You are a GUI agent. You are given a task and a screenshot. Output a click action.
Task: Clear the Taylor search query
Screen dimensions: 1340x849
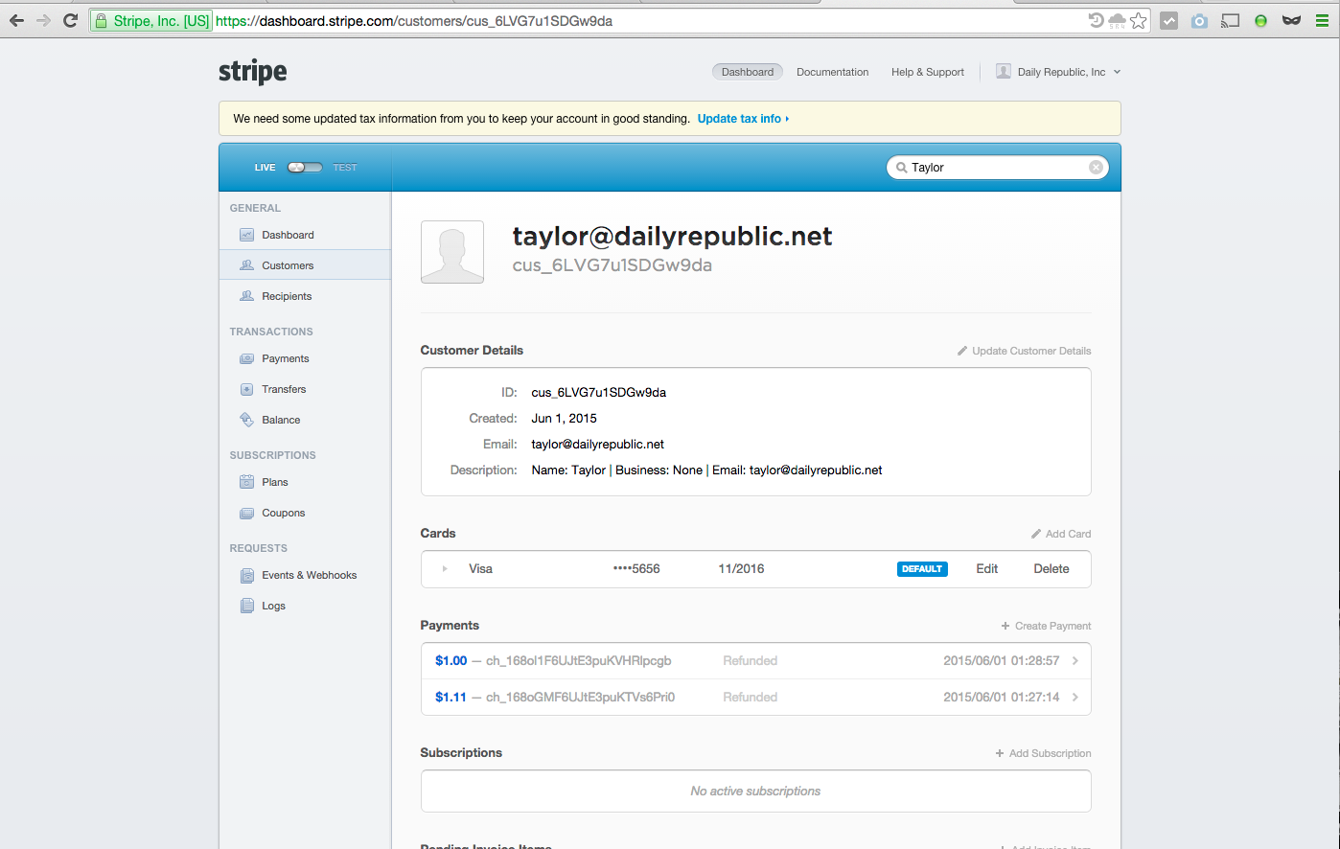pyautogui.click(x=1096, y=168)
